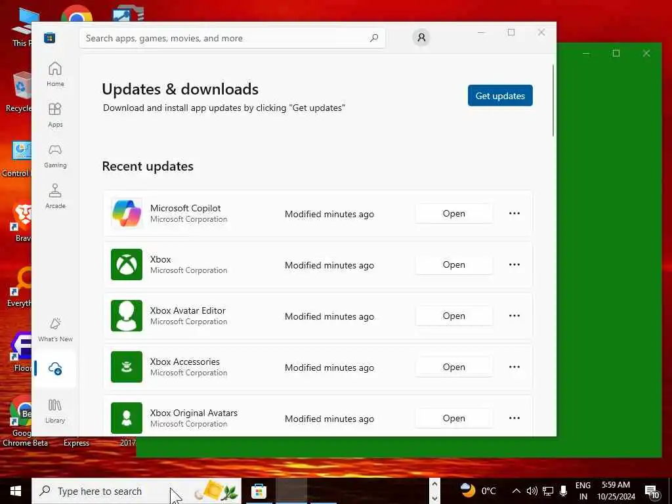
Task: Click the microphone icon in system tray
Action: coord(564,491)
